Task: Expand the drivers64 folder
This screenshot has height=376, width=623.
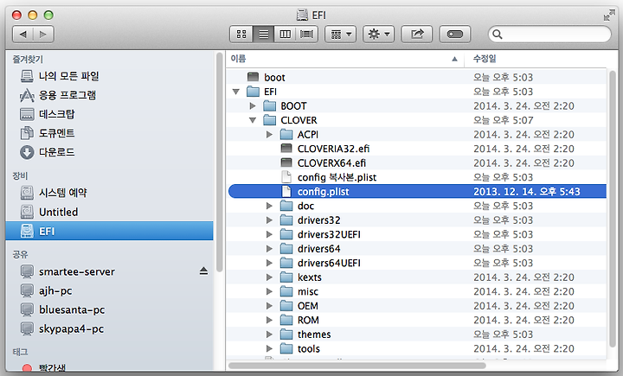Action: tap(269, 249)
